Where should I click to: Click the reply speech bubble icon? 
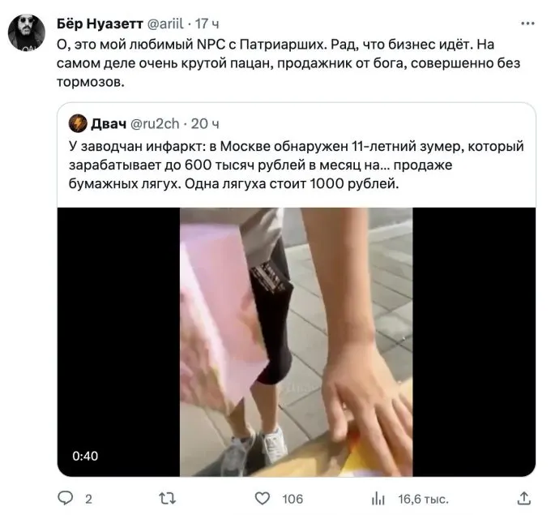pyautogui.click(x=66, y=498)
